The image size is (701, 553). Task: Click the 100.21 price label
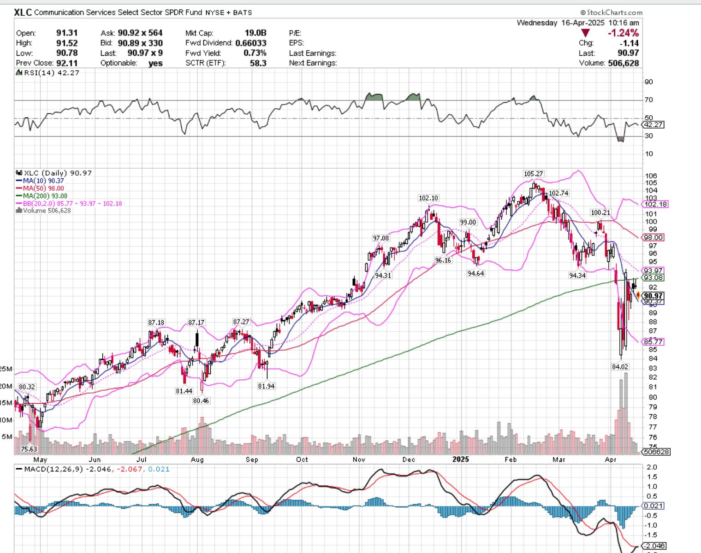600,213
